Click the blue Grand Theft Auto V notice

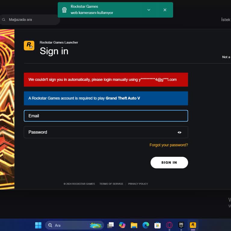[106, 98]
